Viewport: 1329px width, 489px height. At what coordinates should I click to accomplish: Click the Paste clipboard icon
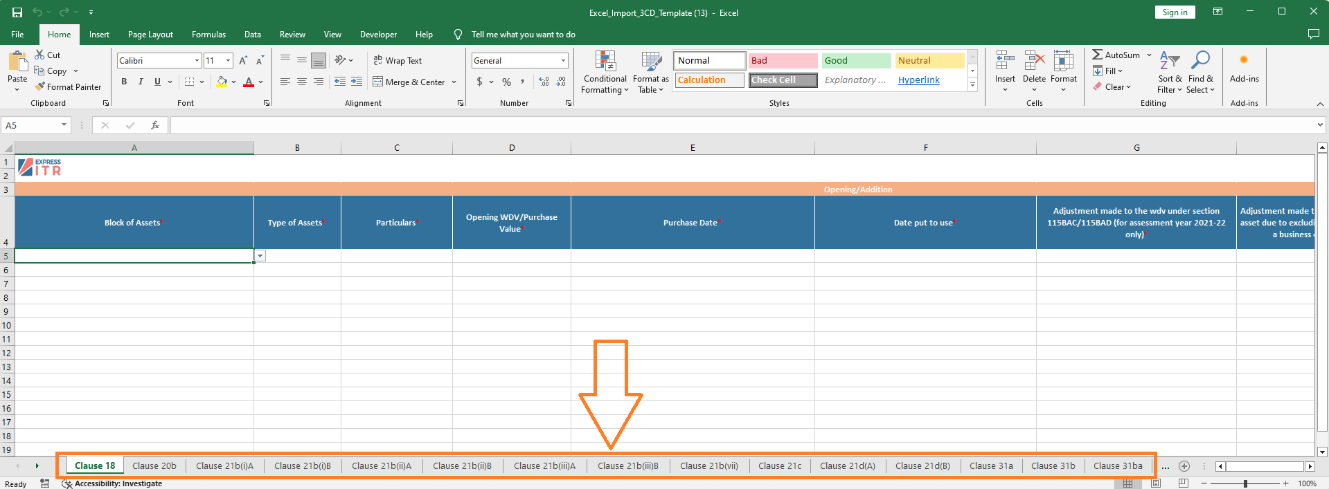click(17, 62)
